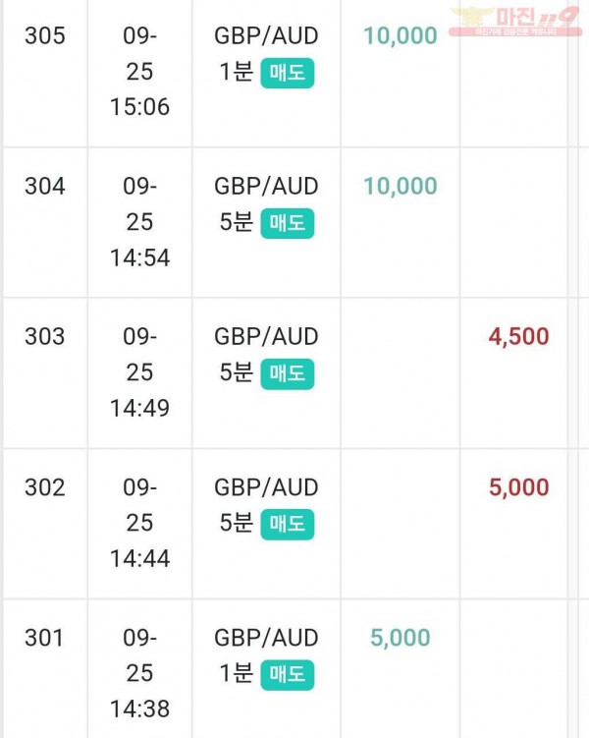
Task: Click the 10,000 profit in row 304
Action: click(x=401, y=186)
